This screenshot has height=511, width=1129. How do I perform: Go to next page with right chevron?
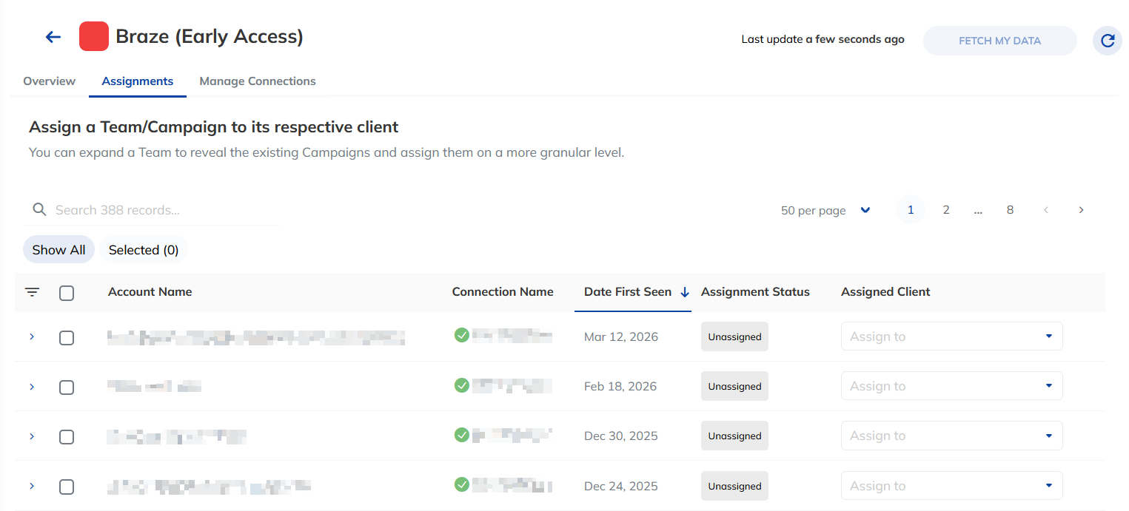click(1081, 210)
